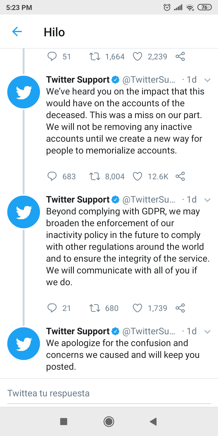Share the tweet about memorializing accounts

point(180,176)
